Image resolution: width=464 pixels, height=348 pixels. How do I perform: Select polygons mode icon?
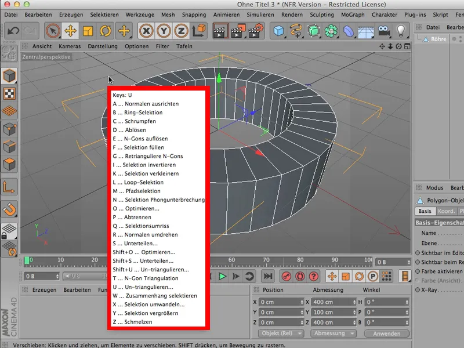9,164
